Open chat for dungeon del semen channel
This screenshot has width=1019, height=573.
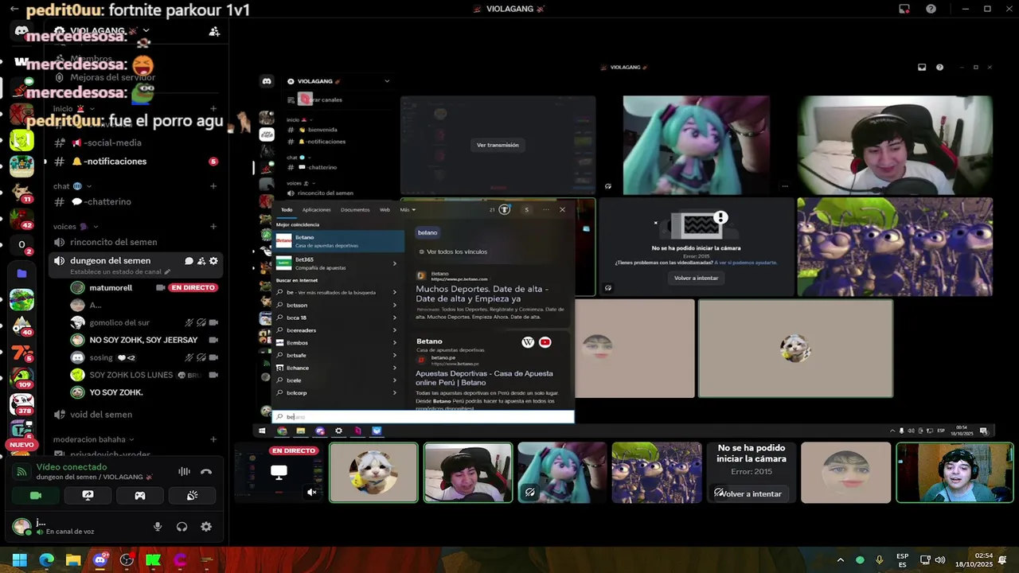(x=189, y=260)
